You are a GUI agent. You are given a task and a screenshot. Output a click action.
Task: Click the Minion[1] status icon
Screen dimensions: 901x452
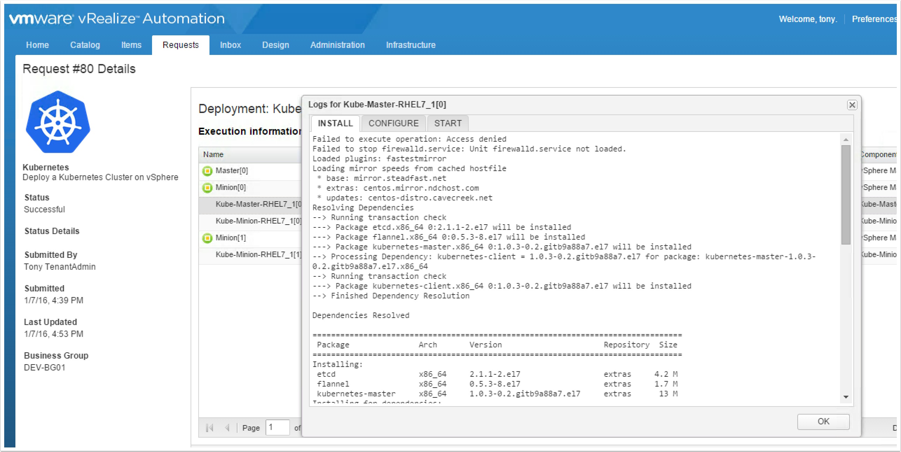coord(207,238)
